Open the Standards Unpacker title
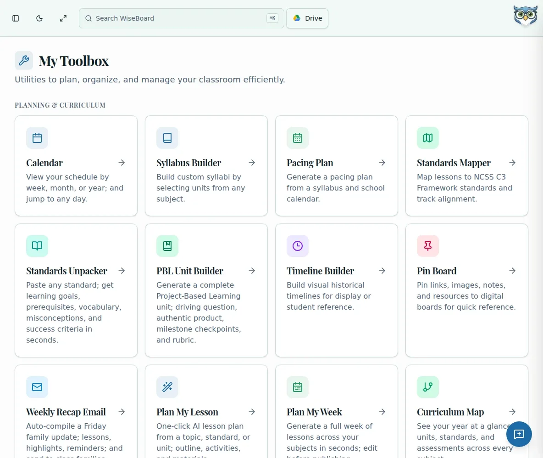The width and height of the screenshot is (543, 458). pyautogui.click(x=66, y=271)
